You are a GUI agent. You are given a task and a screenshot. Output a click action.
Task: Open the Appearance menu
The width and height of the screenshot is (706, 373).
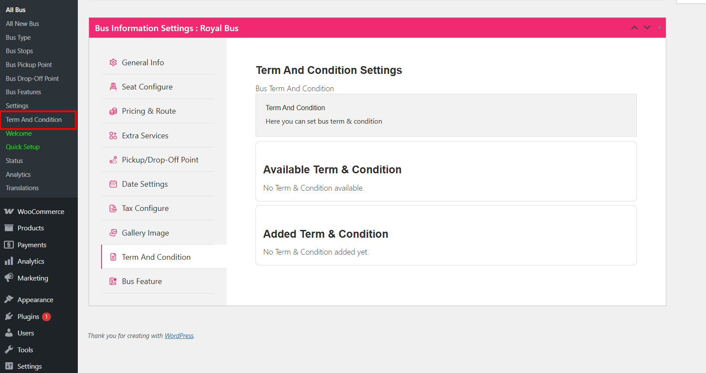click(x=35, y=300)
